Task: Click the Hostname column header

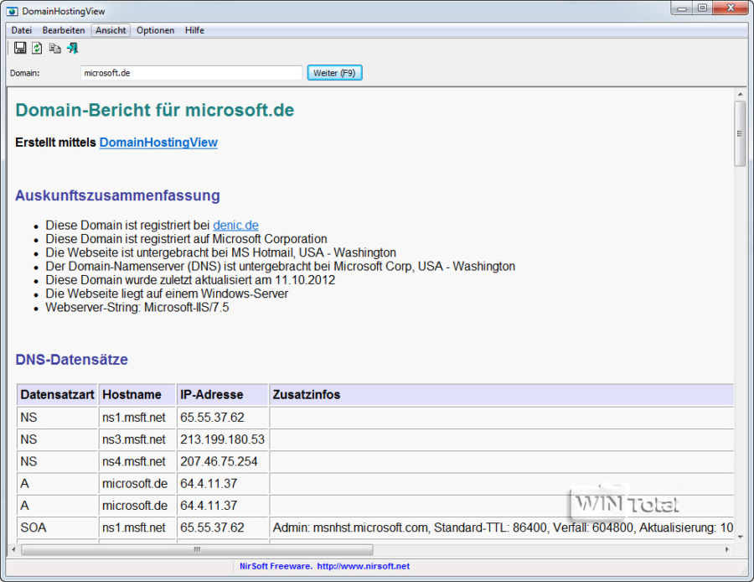Action: coord(137,395)
